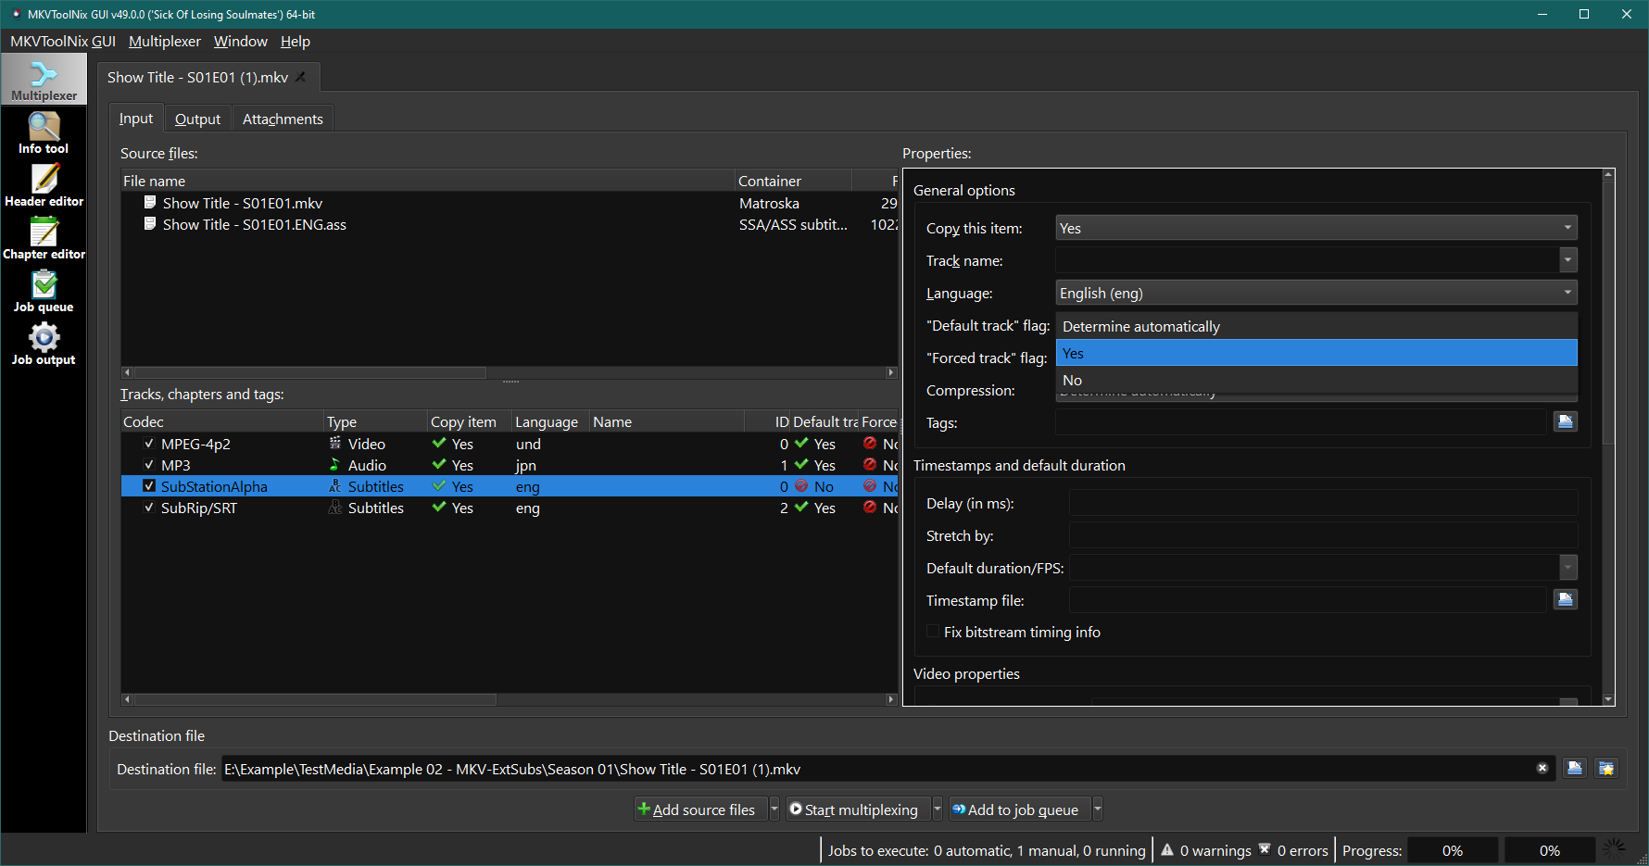Expand Add to job queue dropdown arrow
The image size is (1649, 866).
(1097, 809)
